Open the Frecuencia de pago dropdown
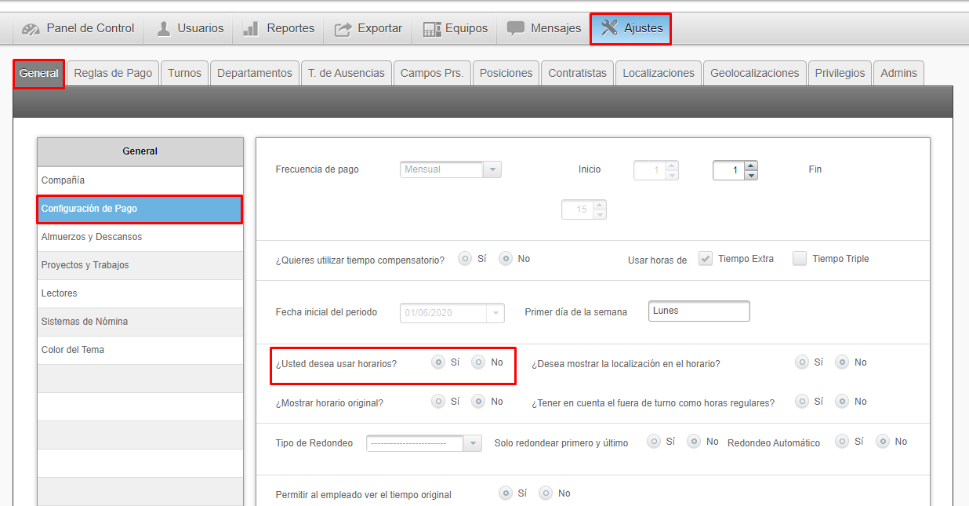 coord(492,169)
